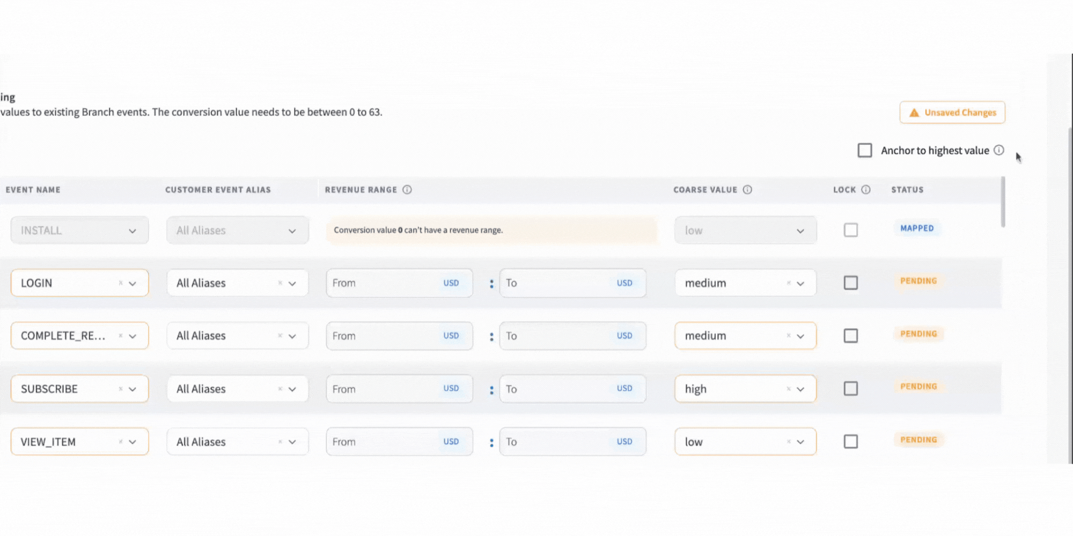
Task: Clear the high coarse value for SUBSCRIBE
Action: [789, 389]
